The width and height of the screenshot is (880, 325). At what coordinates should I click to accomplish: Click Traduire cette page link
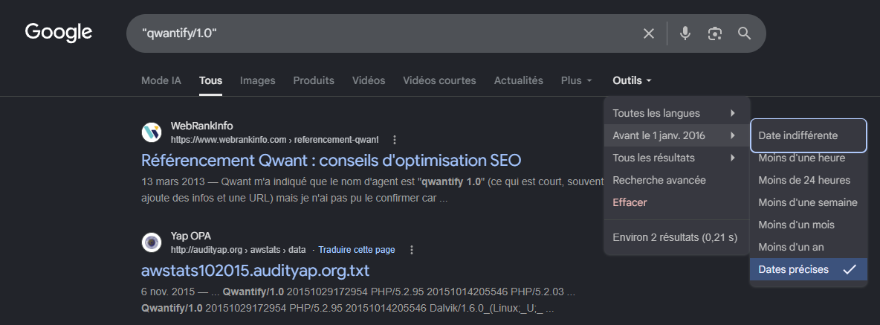coord(356,250)
